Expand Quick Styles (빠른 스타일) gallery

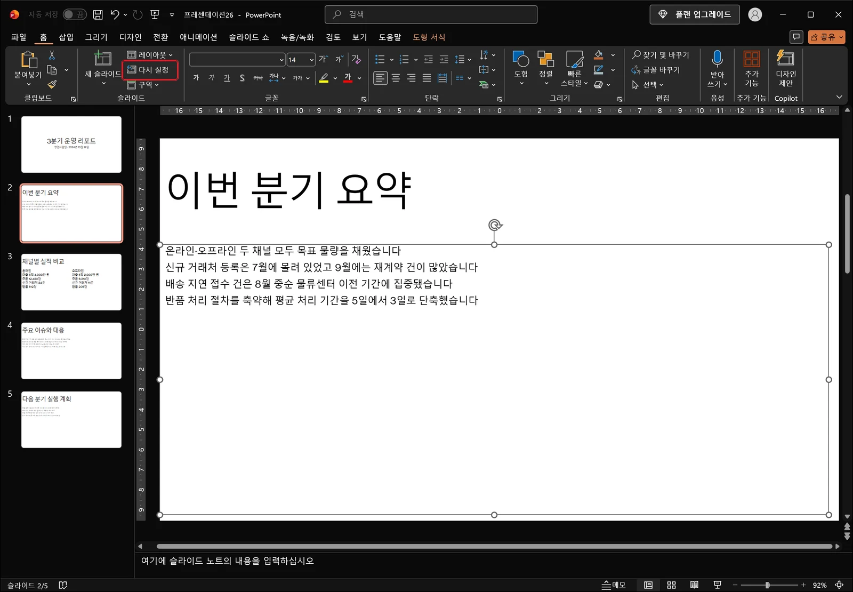[x=574, y=69]
